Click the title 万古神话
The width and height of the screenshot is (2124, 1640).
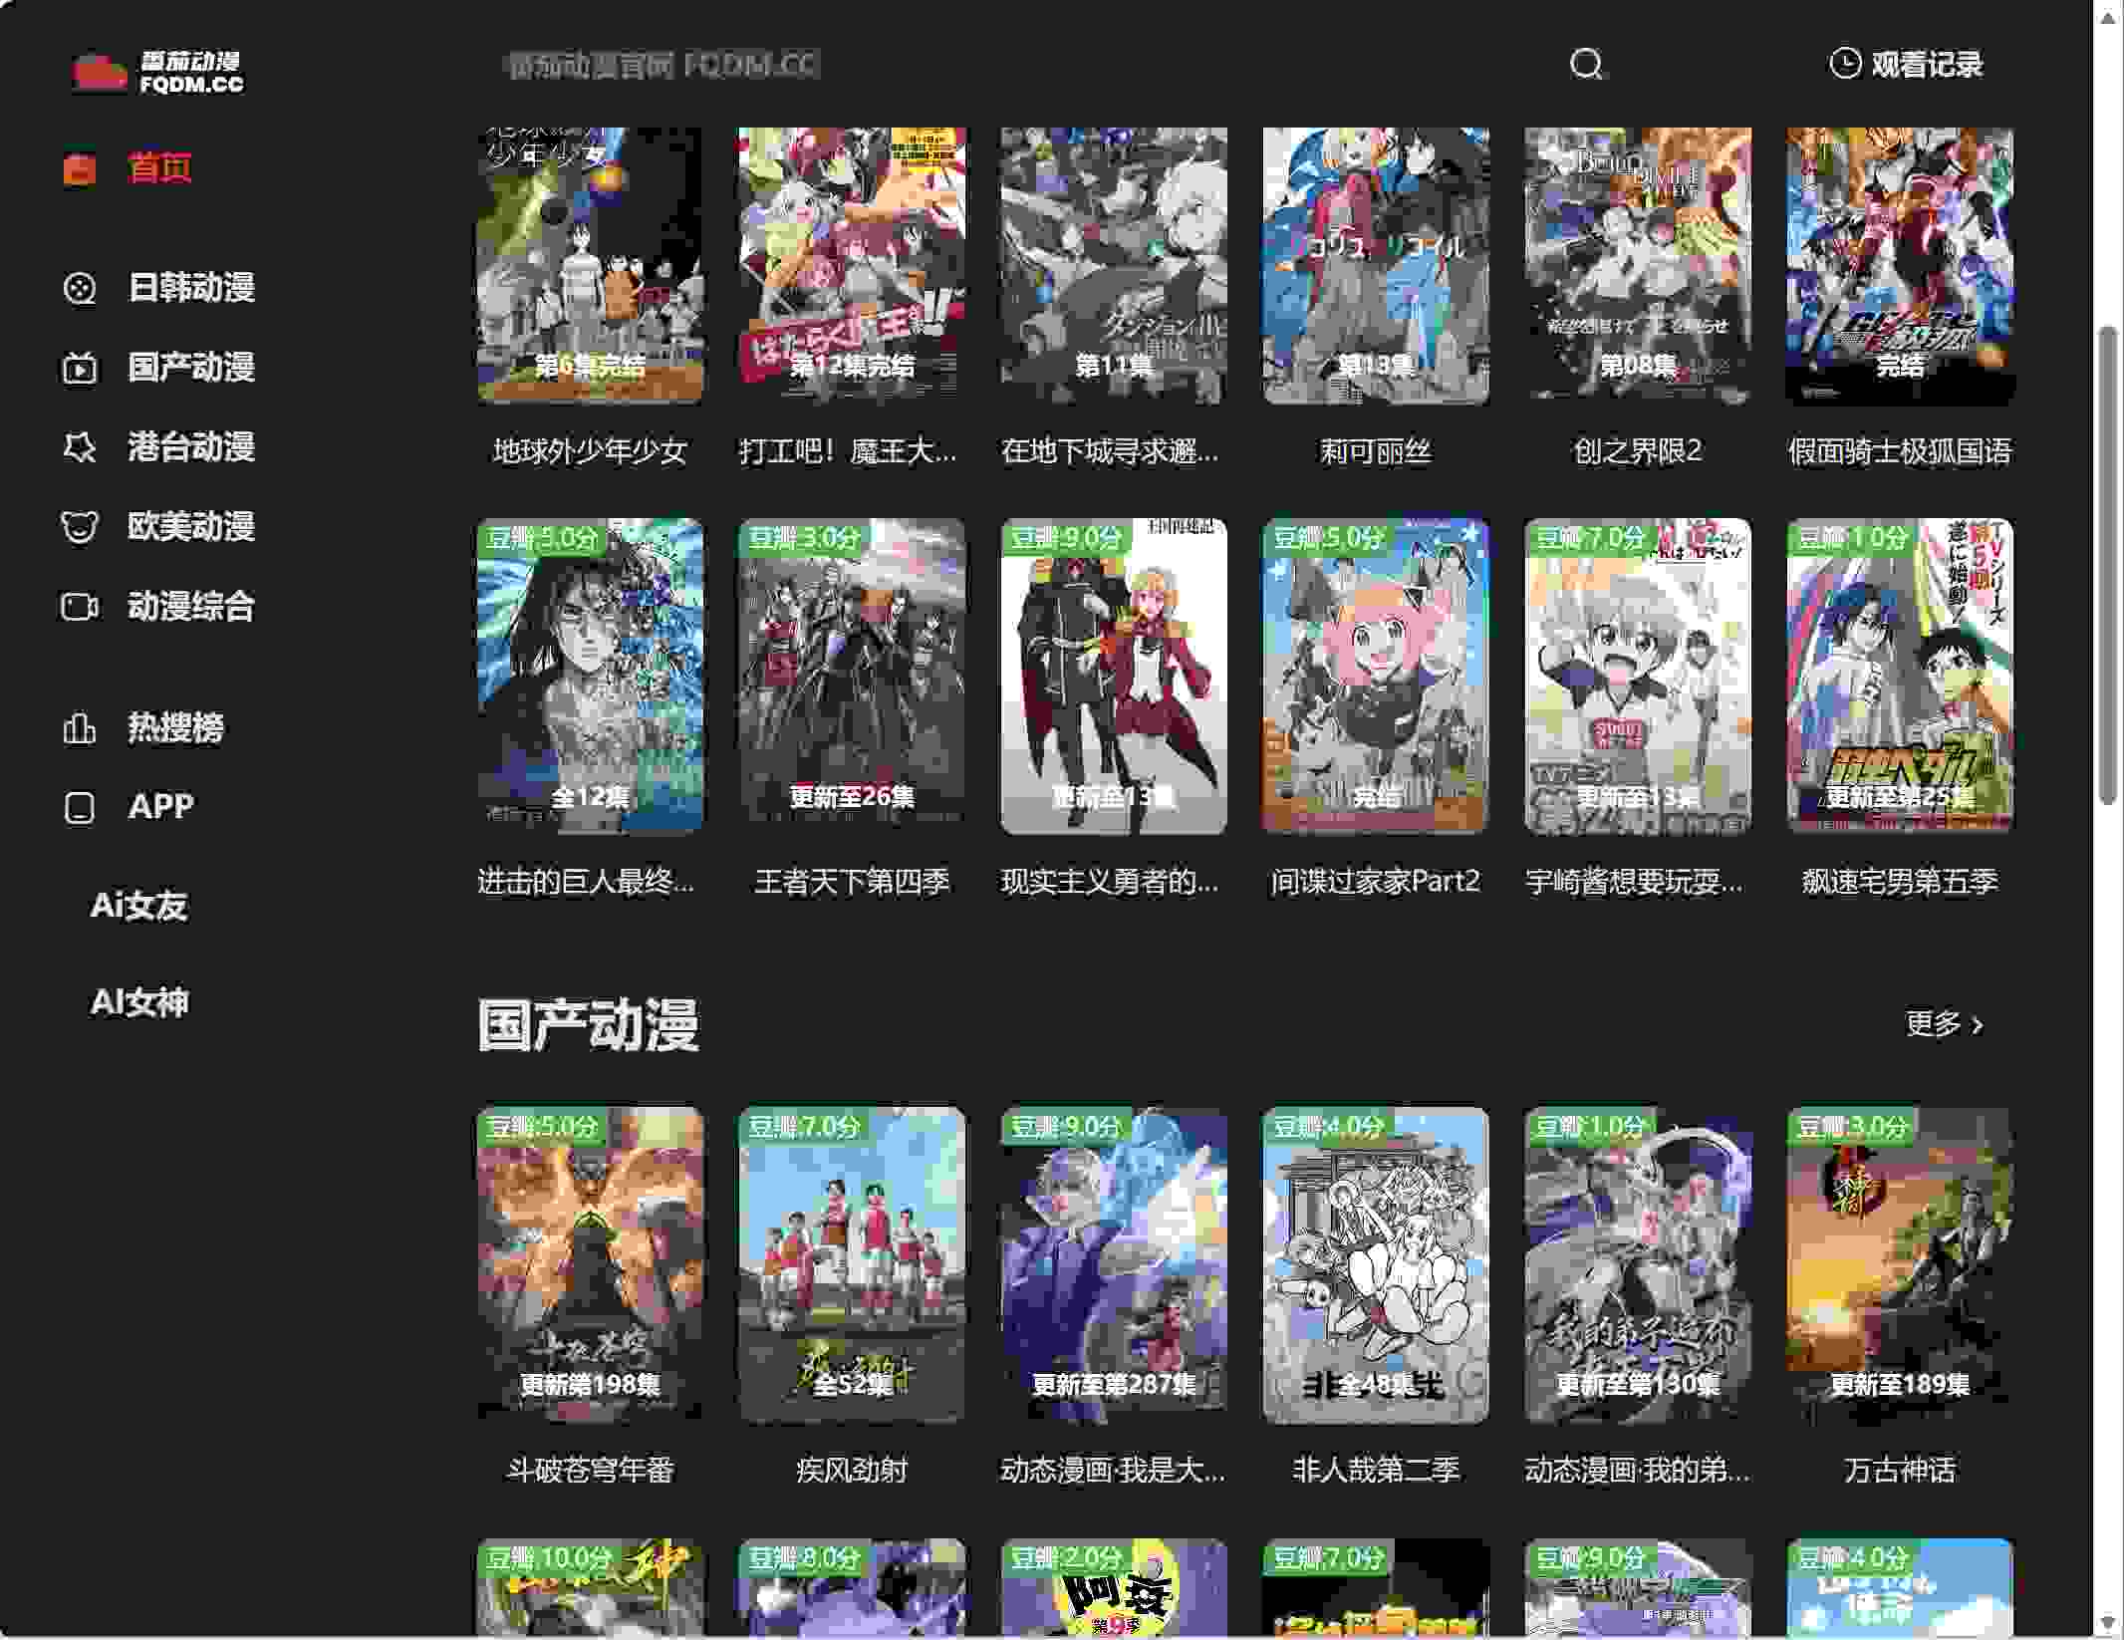[1900, 1471]
